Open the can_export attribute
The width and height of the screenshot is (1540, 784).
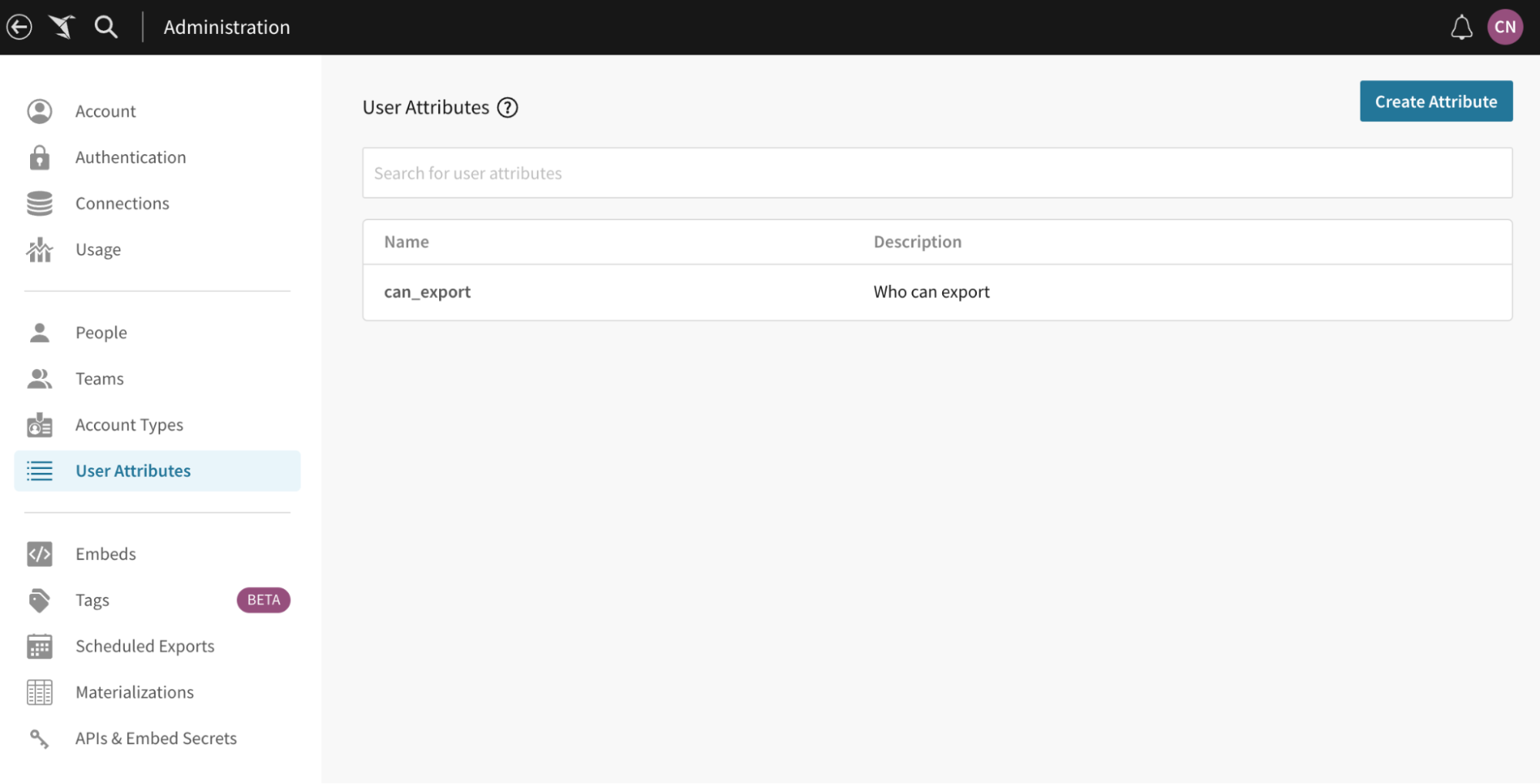pyautogui.click(x=428, y=292)
